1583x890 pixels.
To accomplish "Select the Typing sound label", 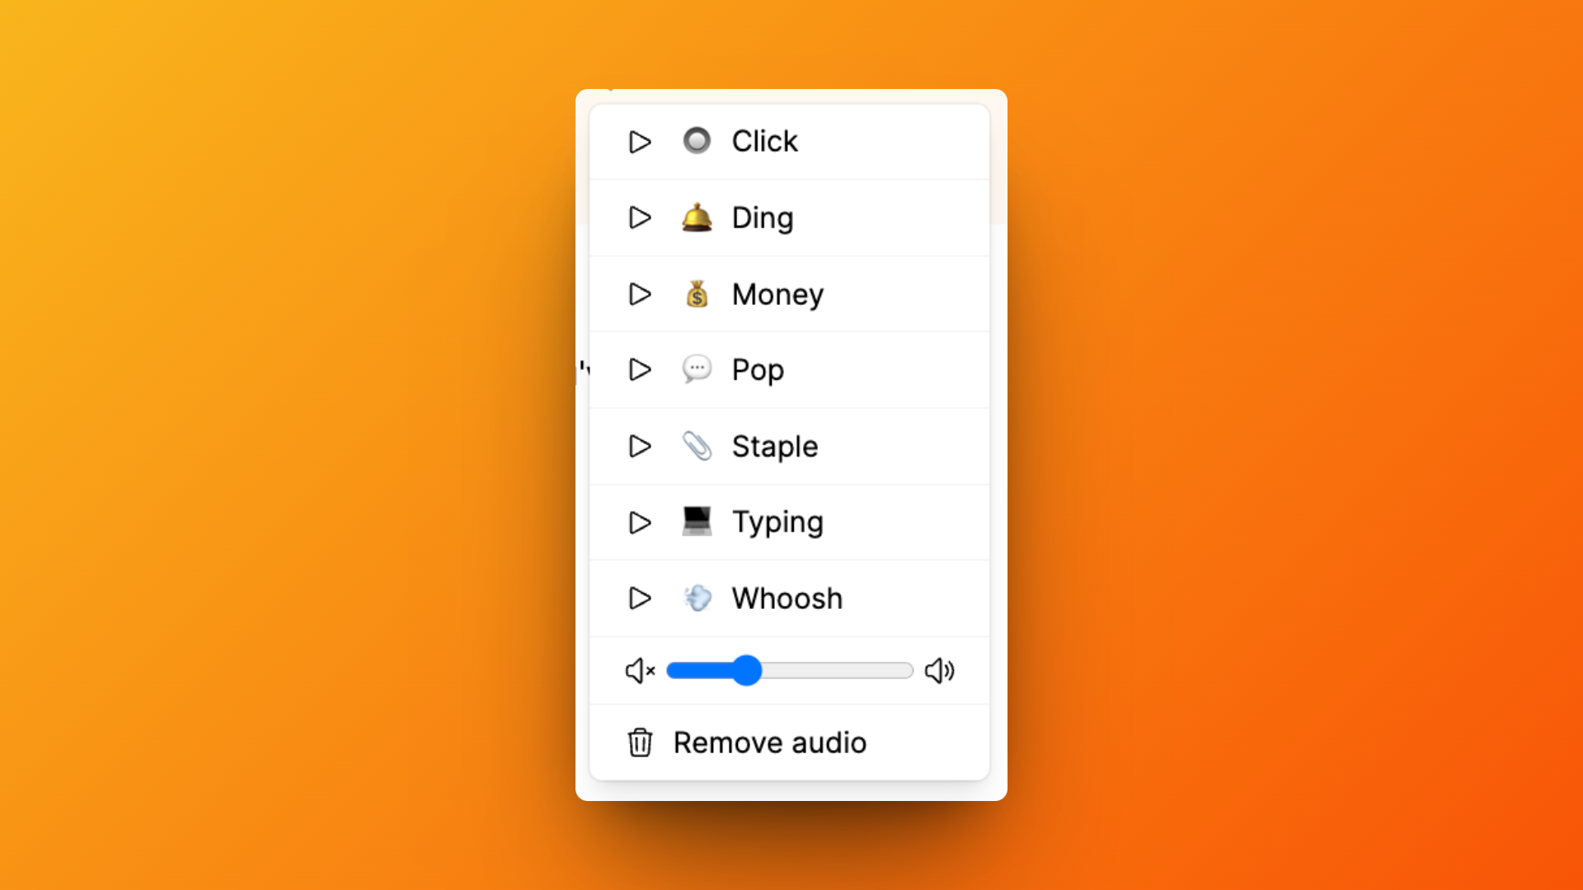I will click(777, 522).
